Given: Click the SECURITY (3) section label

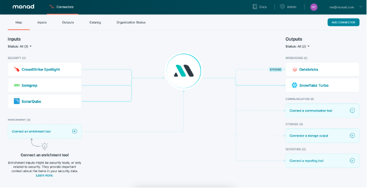Looking at the screenshot, I should (17, 58).
